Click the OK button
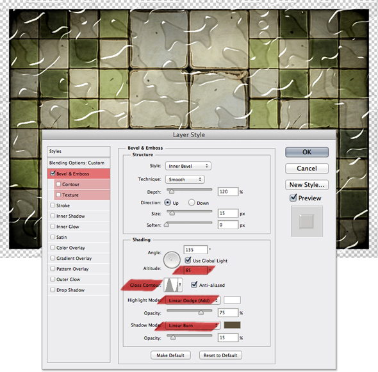Viewport: 378px width, 372px height. [307, 152]
